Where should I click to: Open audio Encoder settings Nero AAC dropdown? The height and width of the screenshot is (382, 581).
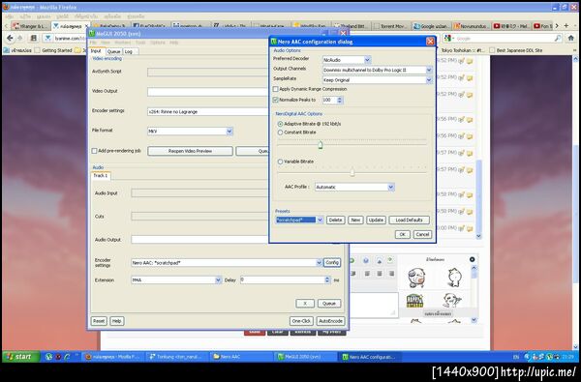[319, 262]
